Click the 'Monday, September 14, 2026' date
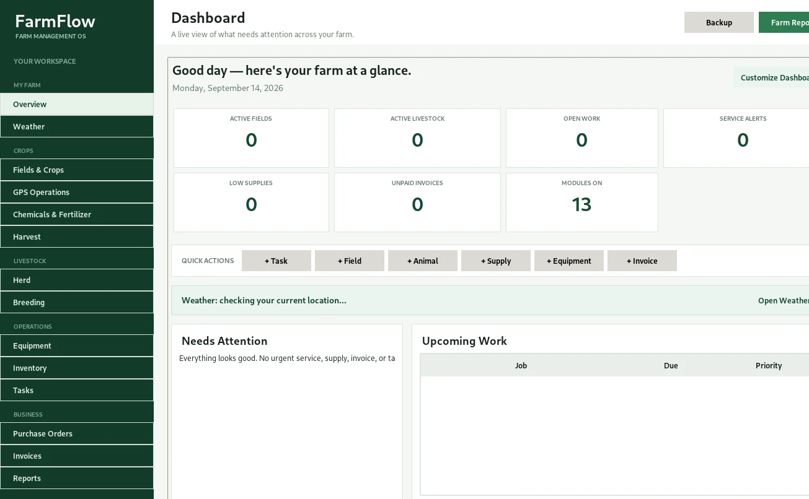 [x=228, y=88]
